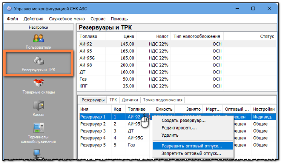The height and width of the screenshot is (165, 281).
Task: Click the app gear icon in title bar
Action: pos(9,8)
